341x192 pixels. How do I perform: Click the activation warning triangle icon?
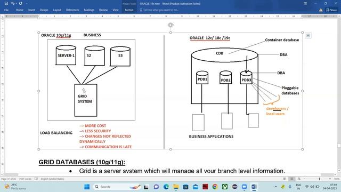pyautogui.click(x=321, y=10)
